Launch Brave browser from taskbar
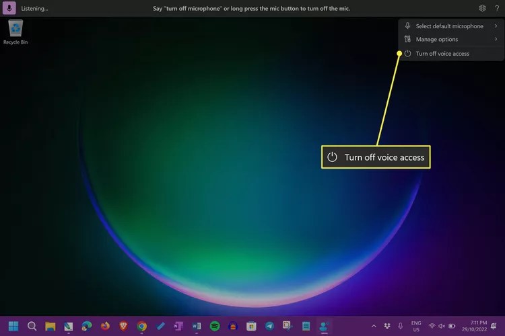Viewport: 505px width, 336px height. click(123, 326)
